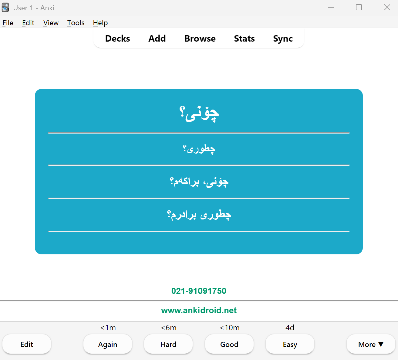
Task: Open the card Browse window
Action: coord(200,39)
